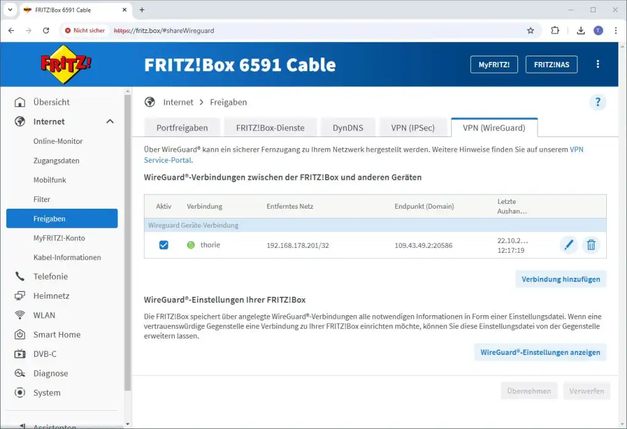Viewport: 627px width, 429px height.
Task: Open Filter in the sidebar
Action: (x=42, y=199)
